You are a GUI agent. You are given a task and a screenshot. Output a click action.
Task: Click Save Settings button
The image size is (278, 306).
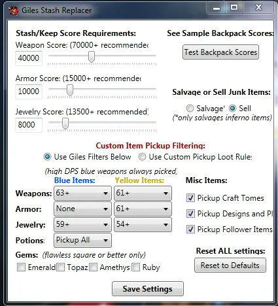point(148,289)
